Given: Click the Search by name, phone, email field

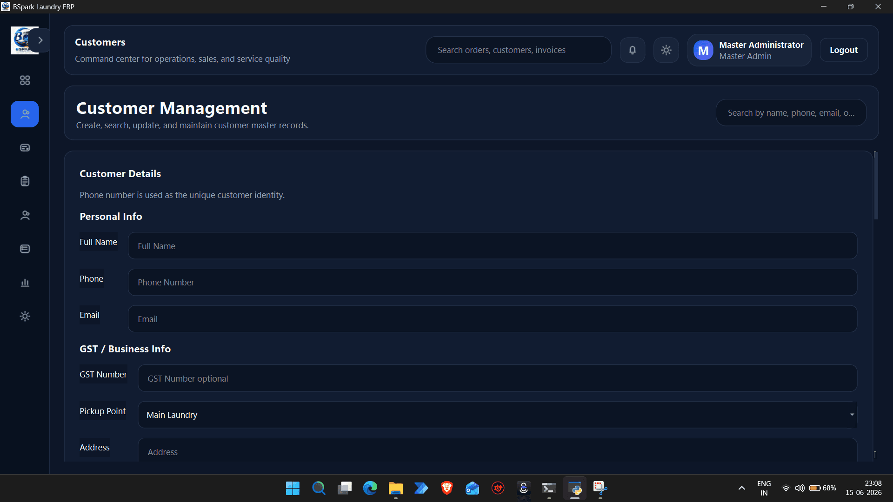Looking at the screenshot, I should click(x=791, y=113).
